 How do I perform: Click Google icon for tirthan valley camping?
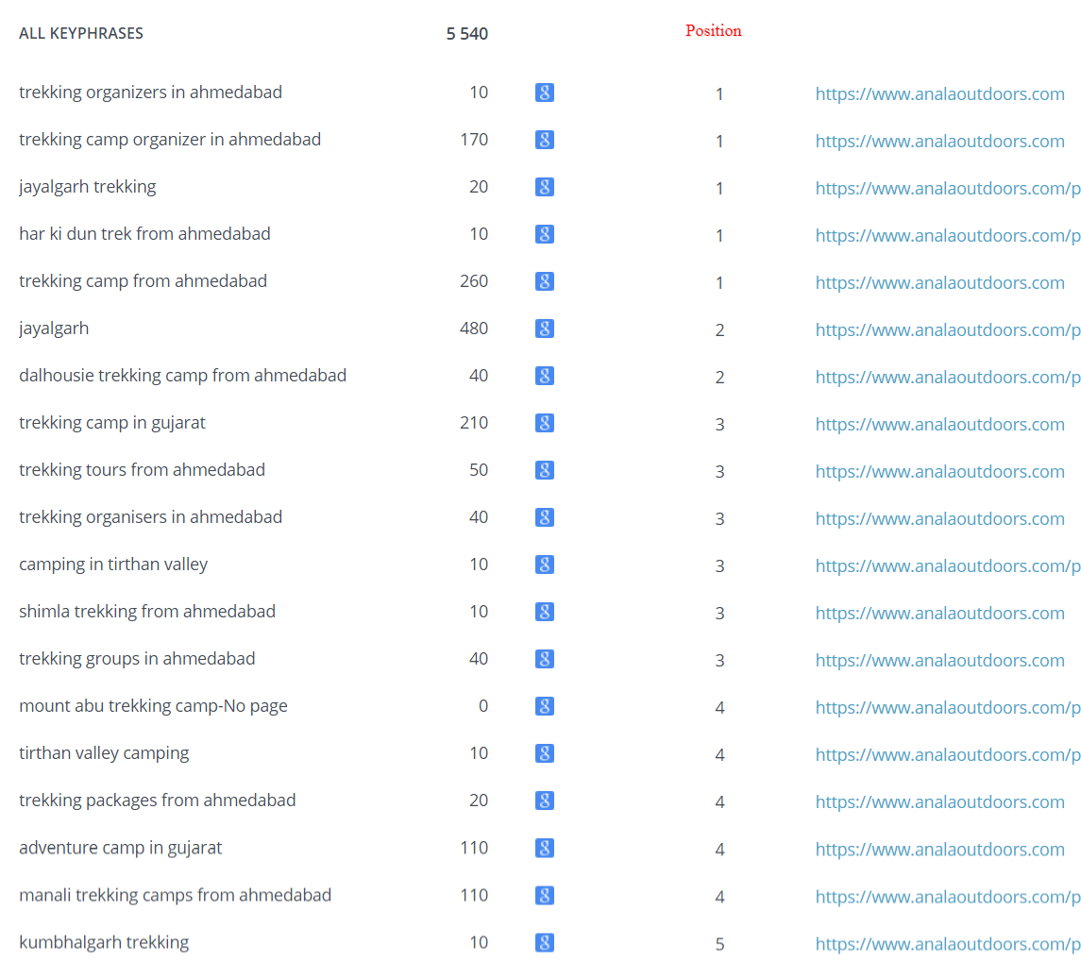[x=545, y=753]
